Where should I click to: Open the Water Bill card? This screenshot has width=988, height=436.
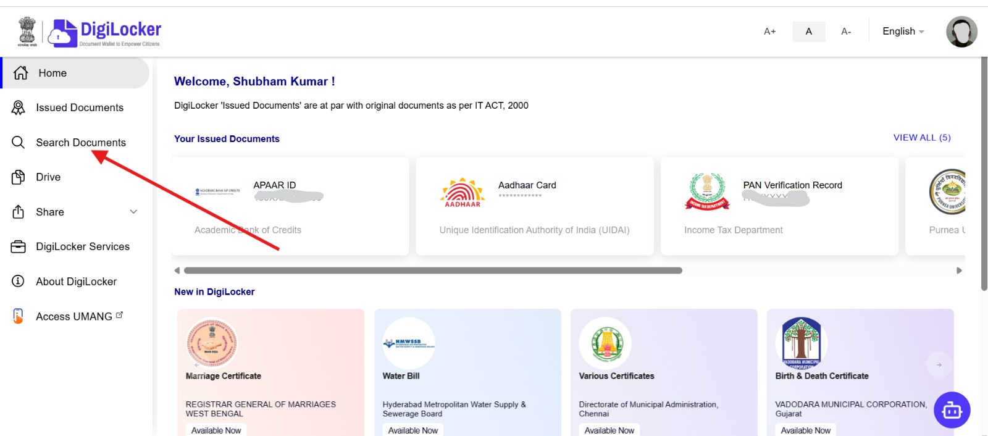(x=467, y=372)
